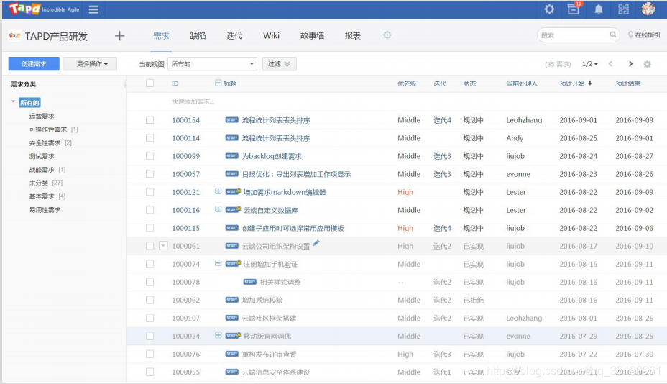Switch to the 迭代 tab

pyautogui.click(x=234, y=36)
